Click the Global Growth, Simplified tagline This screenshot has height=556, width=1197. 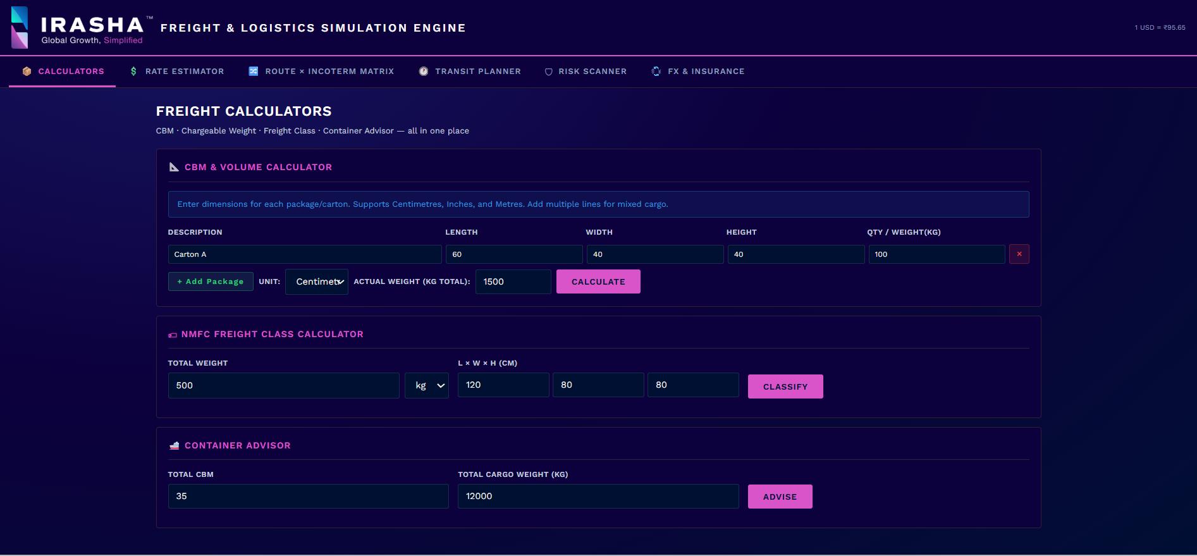click(x=92, y=40)
